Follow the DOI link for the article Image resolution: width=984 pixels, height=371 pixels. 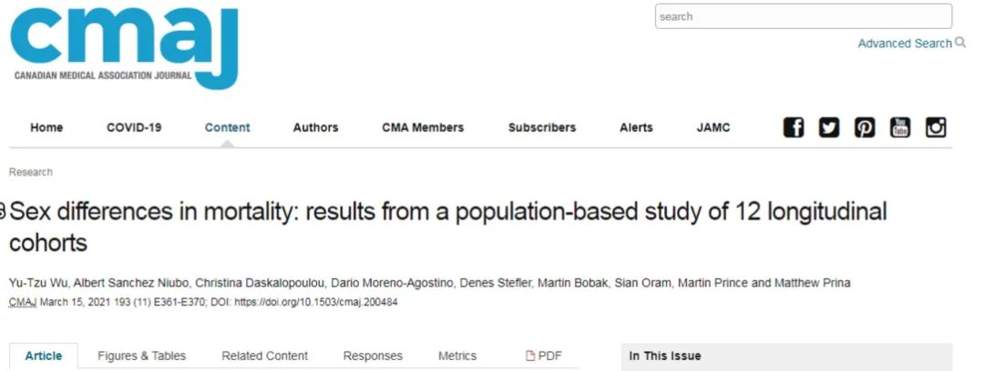coord(316,302)
